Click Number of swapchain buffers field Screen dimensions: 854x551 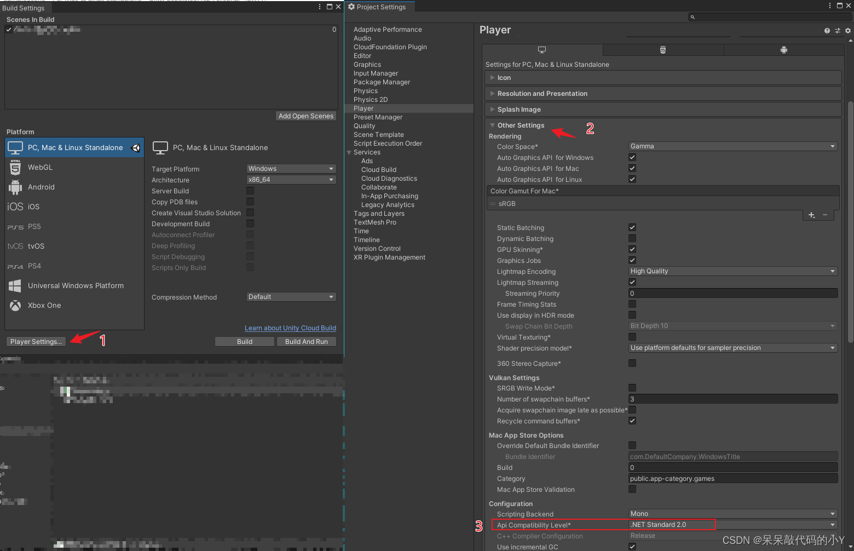pyautogui.click(x=733, y=399)
